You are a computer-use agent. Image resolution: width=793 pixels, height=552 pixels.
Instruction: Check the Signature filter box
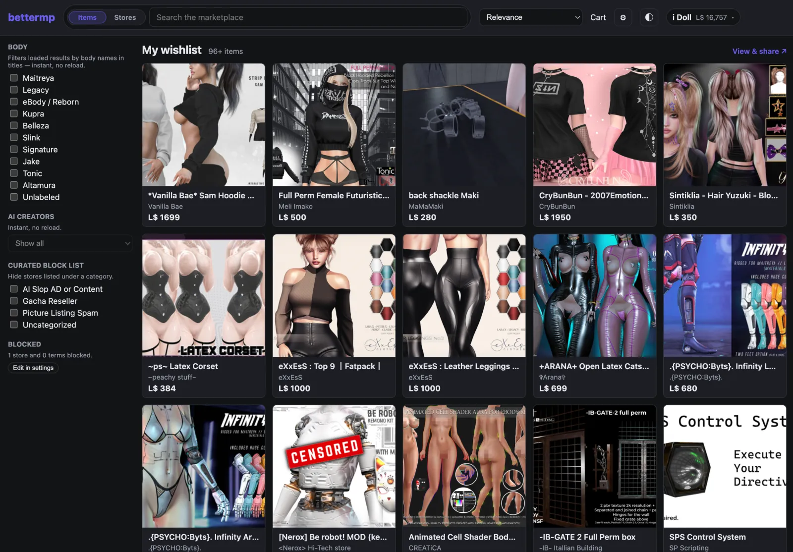tap(14, 149)
